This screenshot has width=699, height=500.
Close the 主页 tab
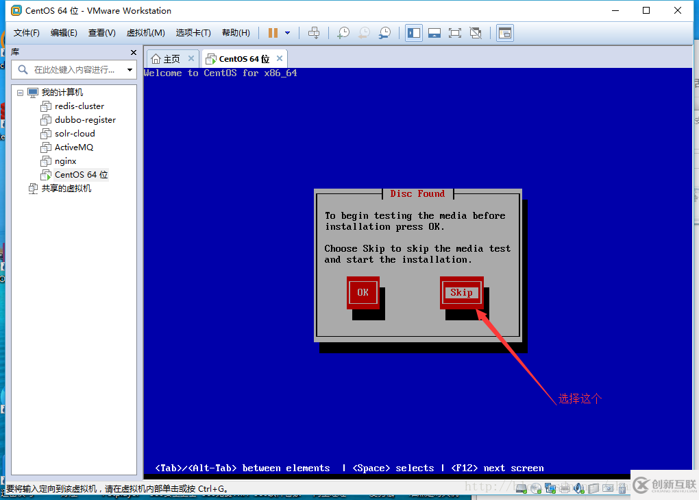(191, 58)
